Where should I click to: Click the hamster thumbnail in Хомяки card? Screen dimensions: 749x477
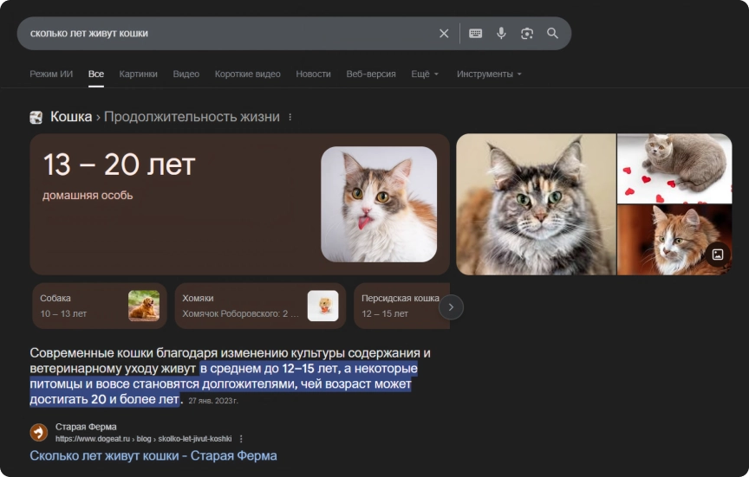click(322, 306)
